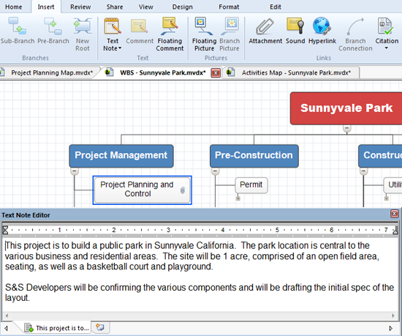Image resolution: width=402 pixels, height=336 pixels.
Task: Switch to the View ribbon tab
Action: click(x=146, y=7)
